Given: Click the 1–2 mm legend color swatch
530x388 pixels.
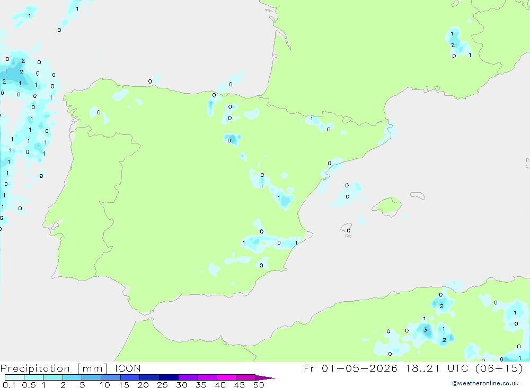Looking at the screenshot, I should (53, 377).
